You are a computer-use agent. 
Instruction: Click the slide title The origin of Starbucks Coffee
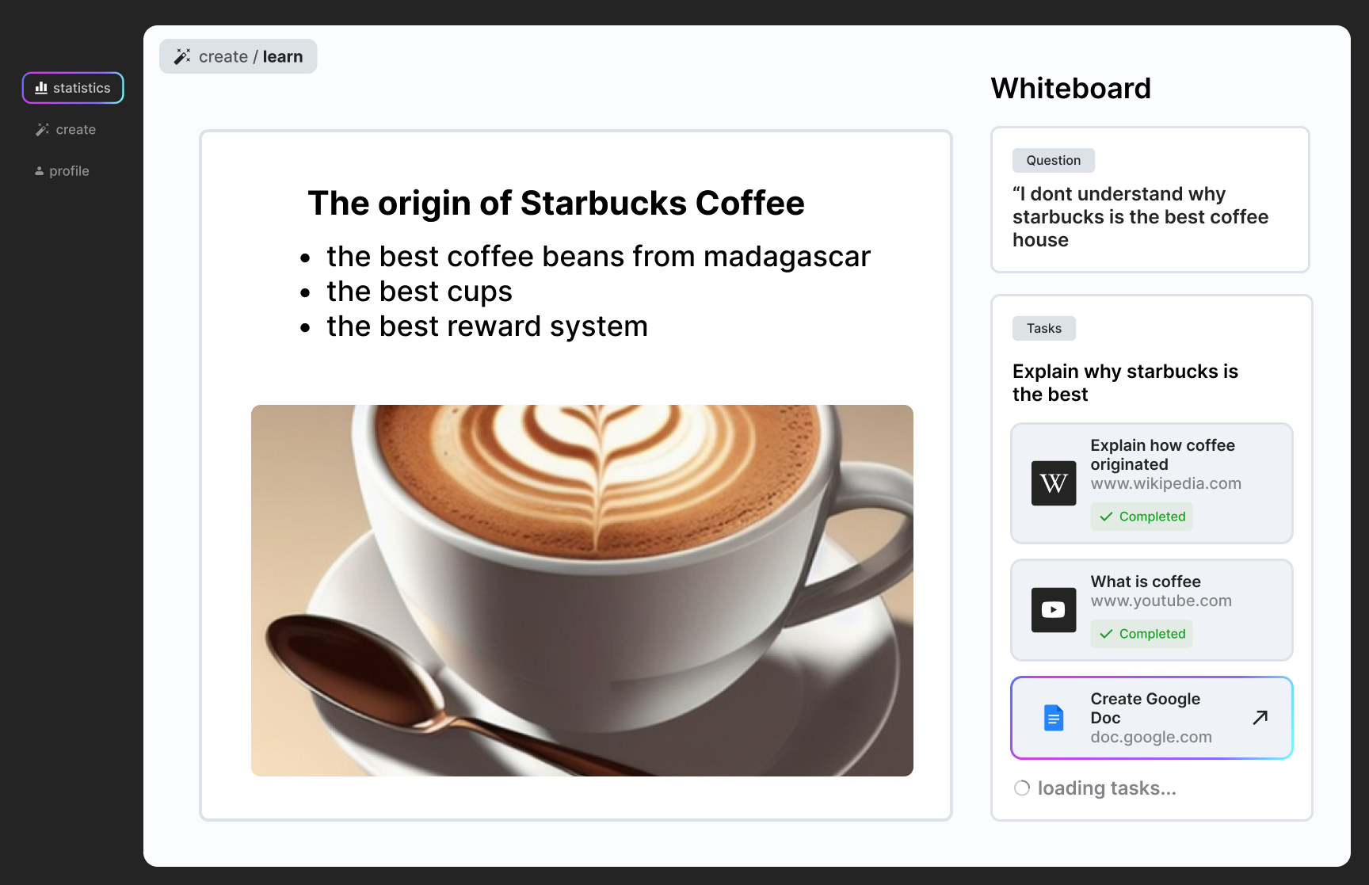click(x=556, y=203)
